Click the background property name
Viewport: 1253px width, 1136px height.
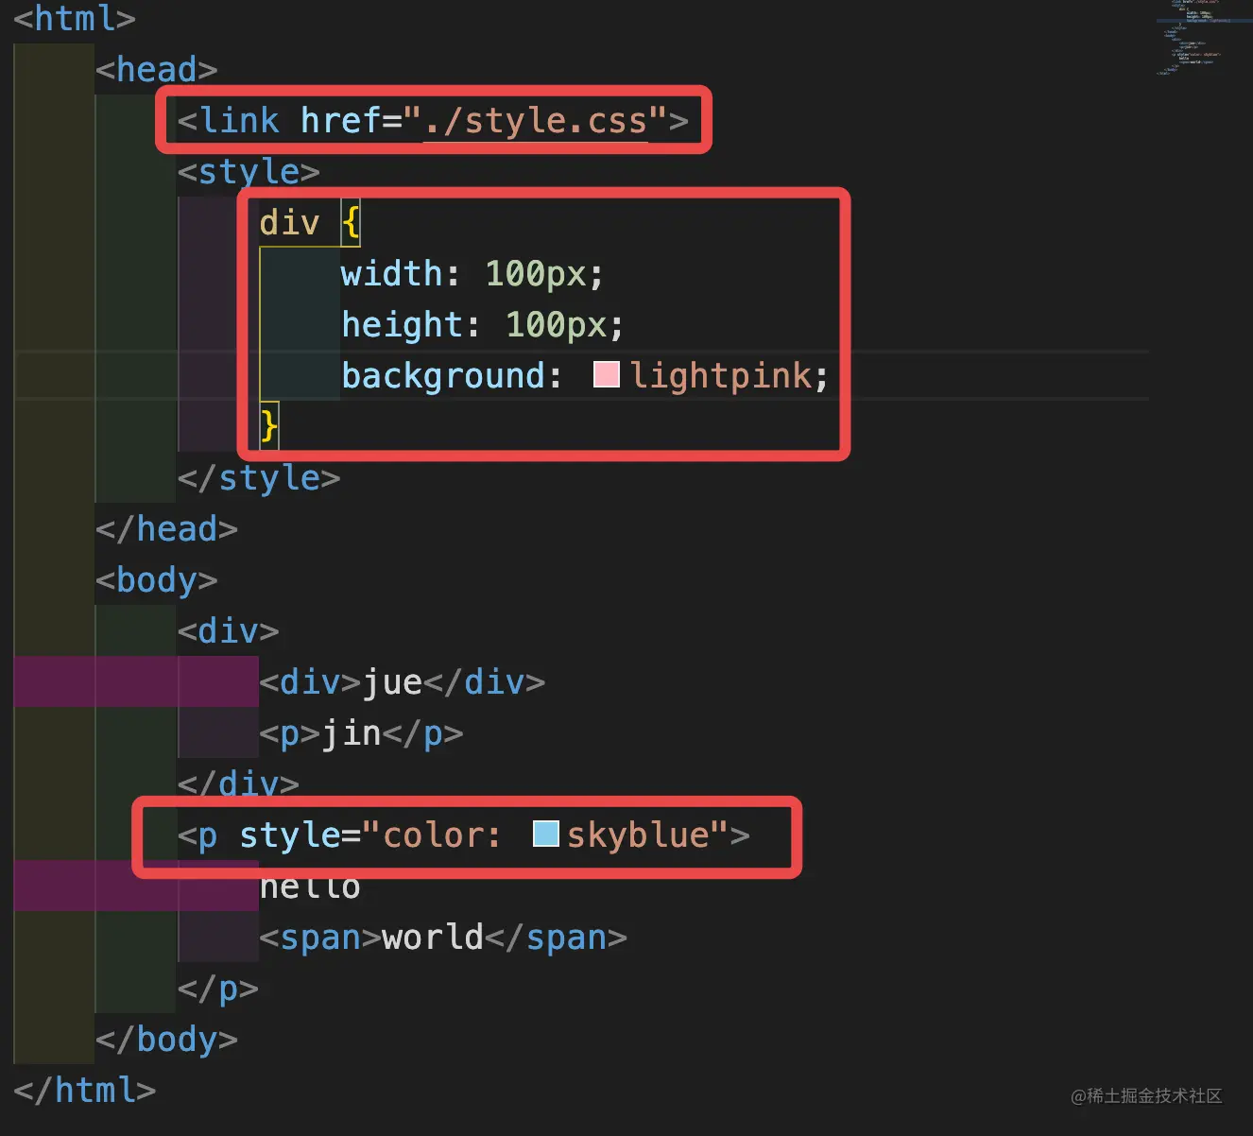tap(443, 376)
